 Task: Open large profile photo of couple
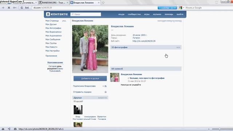tap(90, 49)
